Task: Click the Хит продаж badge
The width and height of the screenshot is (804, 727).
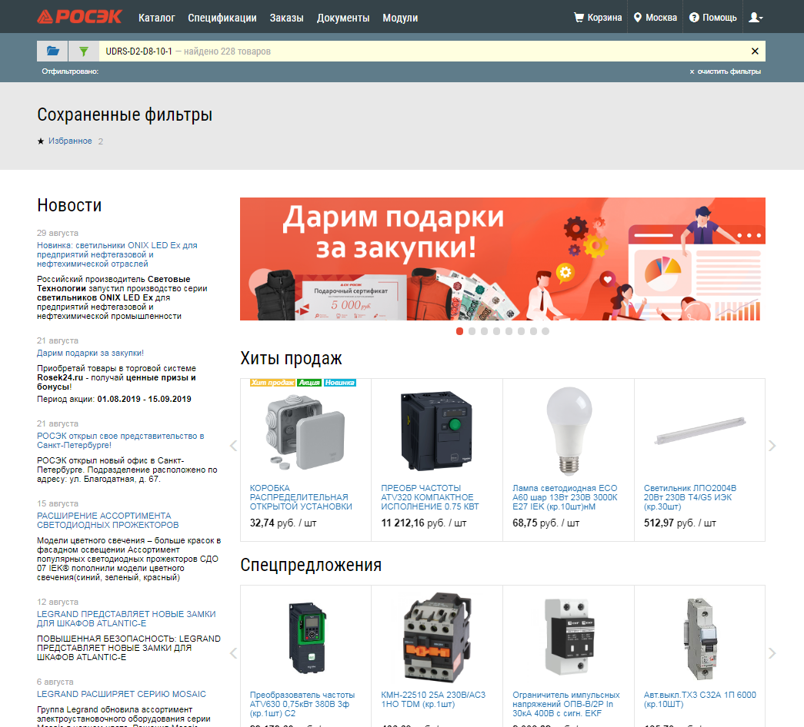Action: pos(273,383)
